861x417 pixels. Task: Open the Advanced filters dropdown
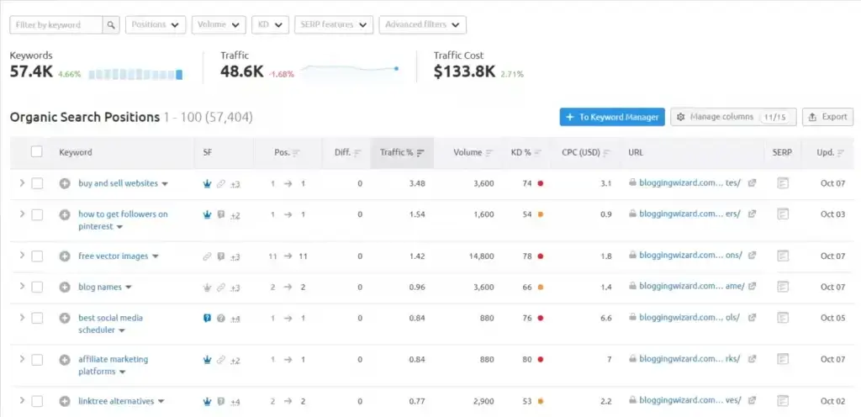tap(423, 24)
